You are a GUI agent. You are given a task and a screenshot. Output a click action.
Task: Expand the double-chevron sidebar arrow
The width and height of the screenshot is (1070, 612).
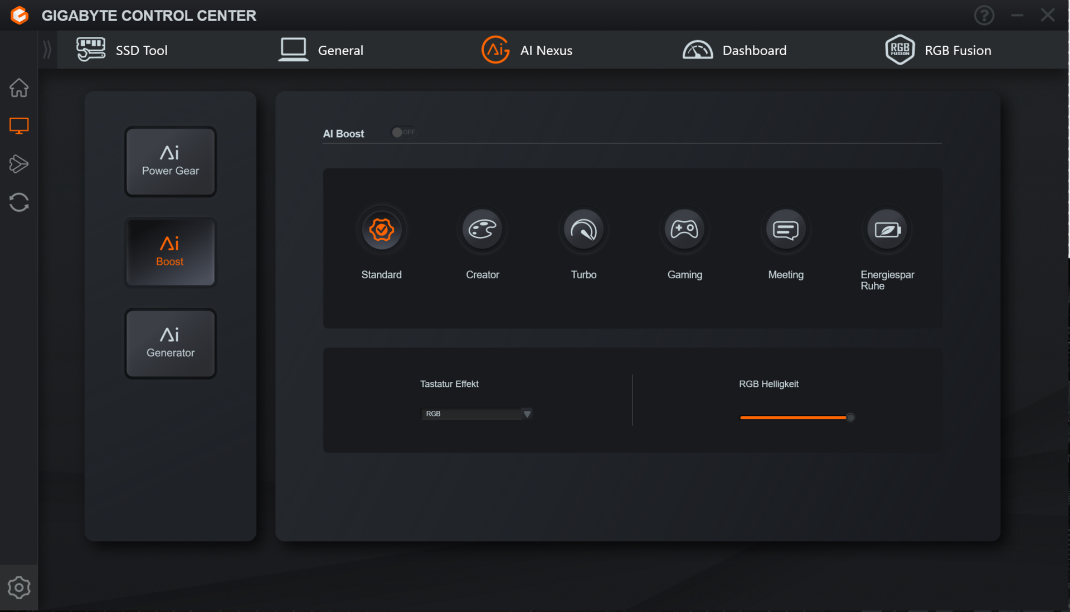point(47,50)
